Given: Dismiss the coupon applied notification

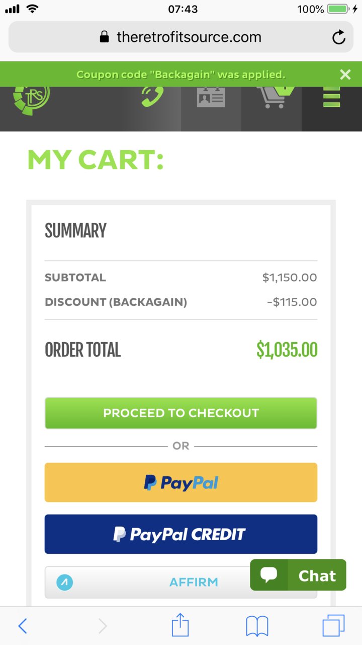Looking at the screenshot, I should 345,75.
